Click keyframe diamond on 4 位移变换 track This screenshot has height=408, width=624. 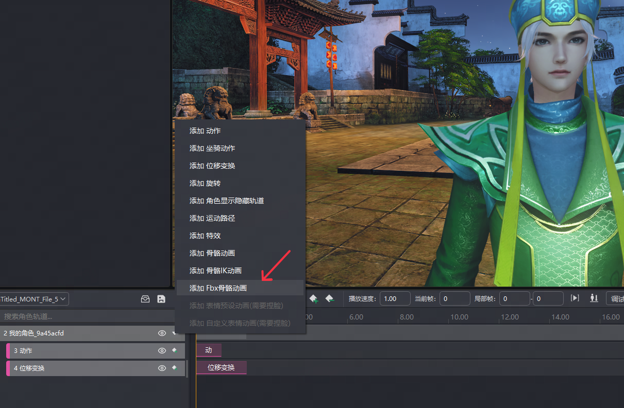tap(174, 368)
